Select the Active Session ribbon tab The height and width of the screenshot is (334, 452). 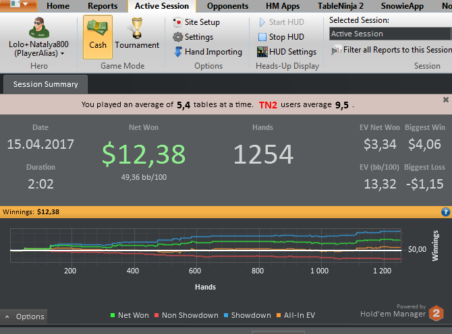162,6
